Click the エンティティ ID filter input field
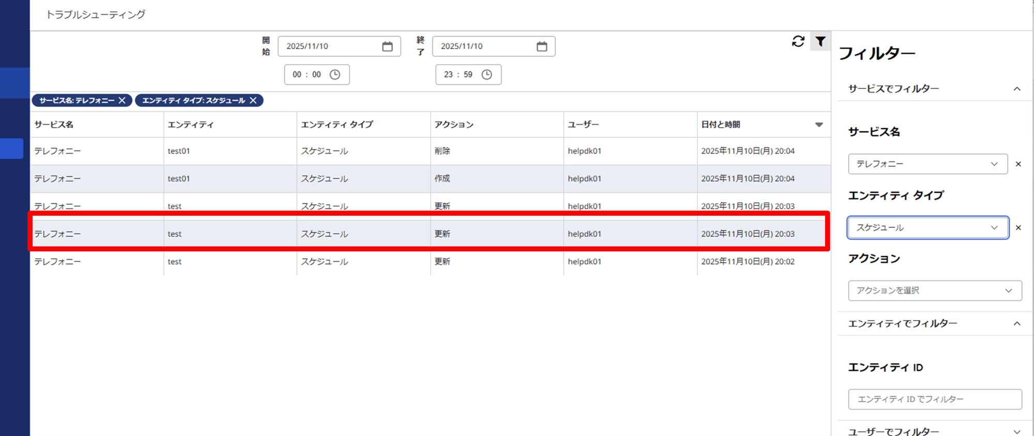The height and width of the screenshot is (436, 1034). 934,399
